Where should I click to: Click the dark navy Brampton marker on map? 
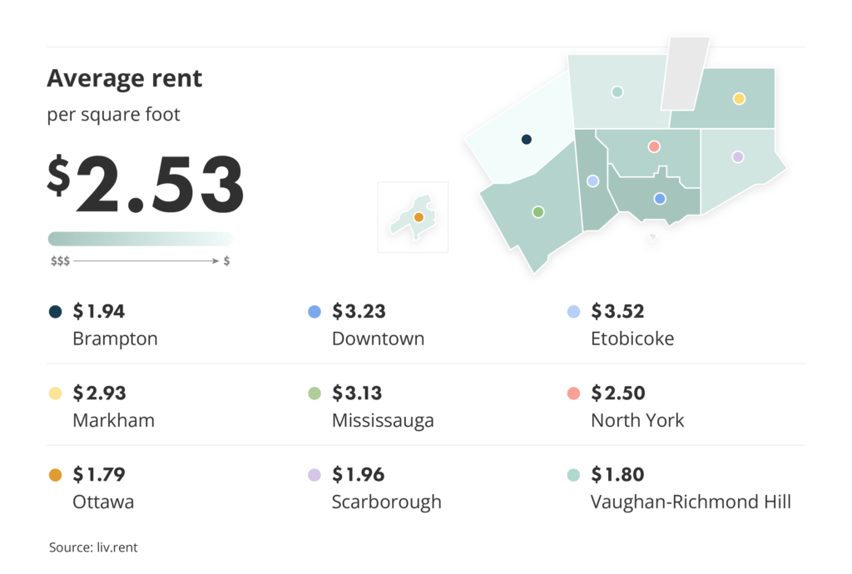click(x=526, y=140)
